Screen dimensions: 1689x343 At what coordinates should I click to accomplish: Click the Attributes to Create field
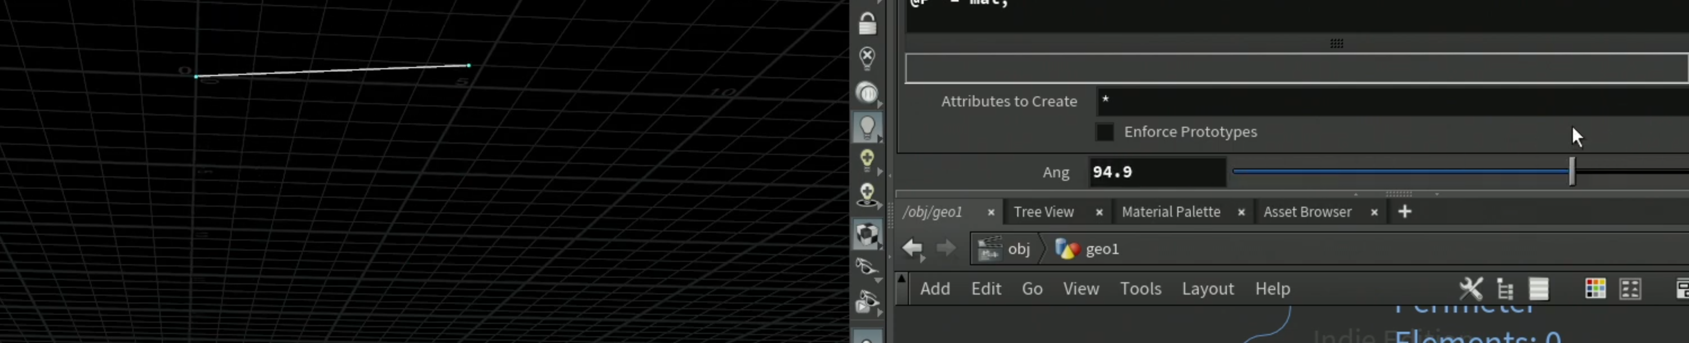click(x=1392, y=101)
